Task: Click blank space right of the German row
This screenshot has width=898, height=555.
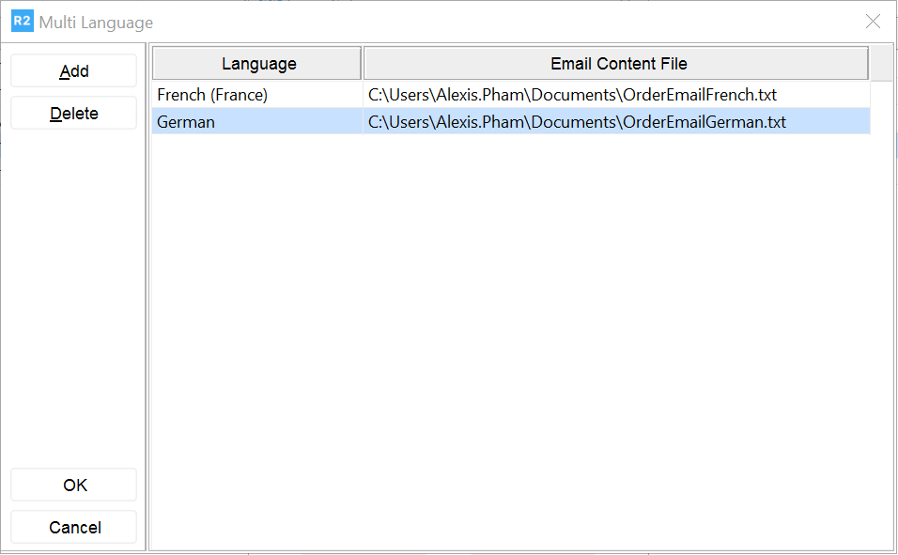Action: click(881, 122)
